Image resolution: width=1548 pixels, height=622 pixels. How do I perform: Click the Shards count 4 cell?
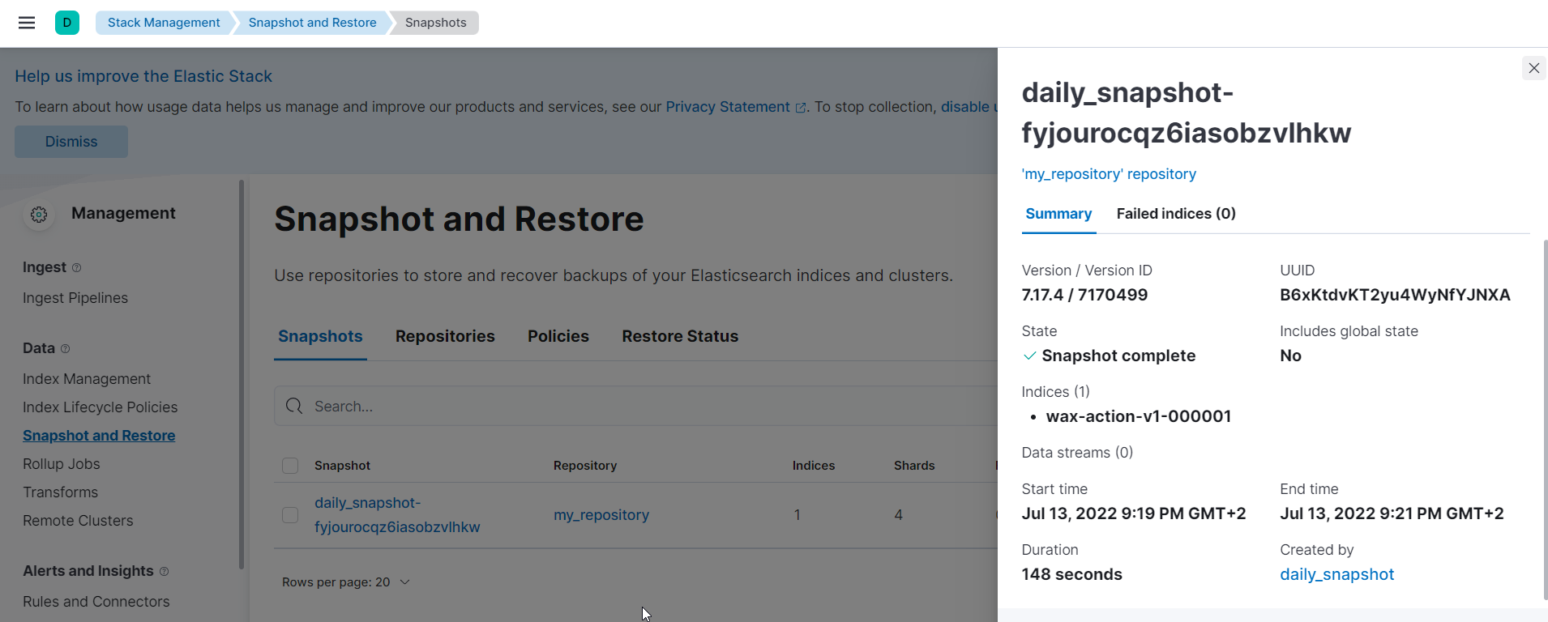(899, 515)
